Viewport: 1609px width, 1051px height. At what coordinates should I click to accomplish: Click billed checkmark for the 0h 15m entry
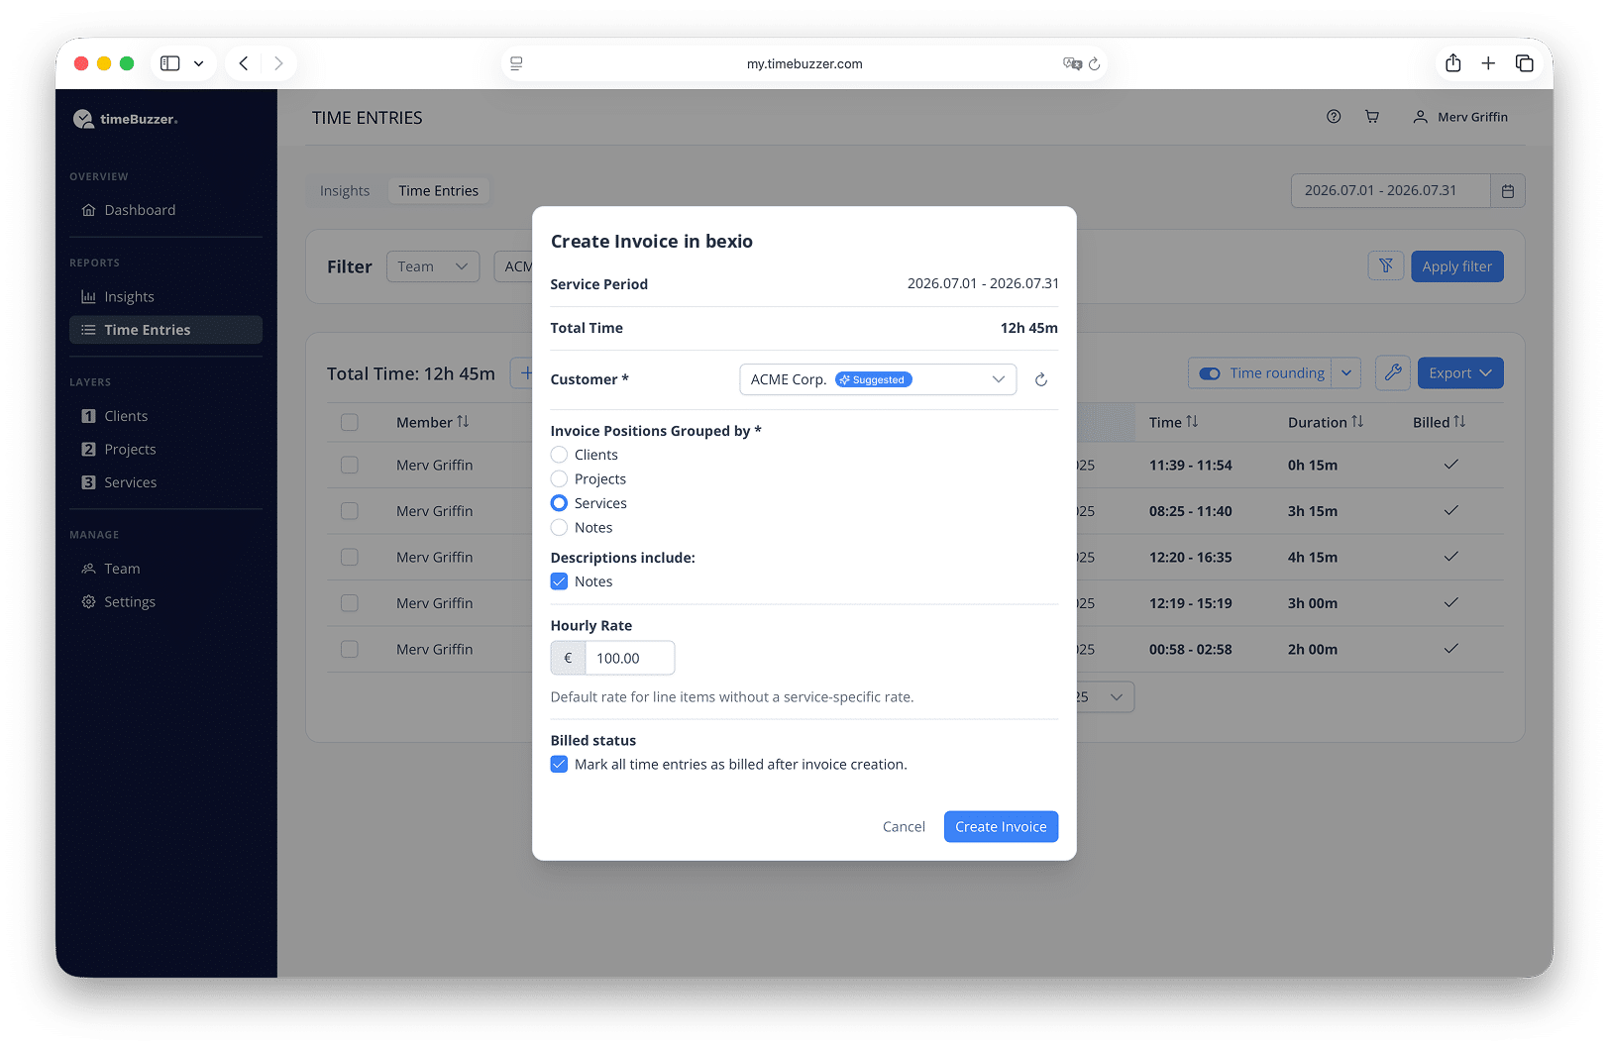tap(1450, 465)
